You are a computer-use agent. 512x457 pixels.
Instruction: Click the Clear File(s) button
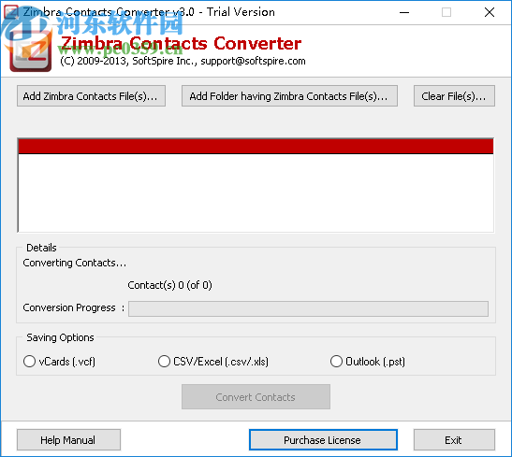454,96
